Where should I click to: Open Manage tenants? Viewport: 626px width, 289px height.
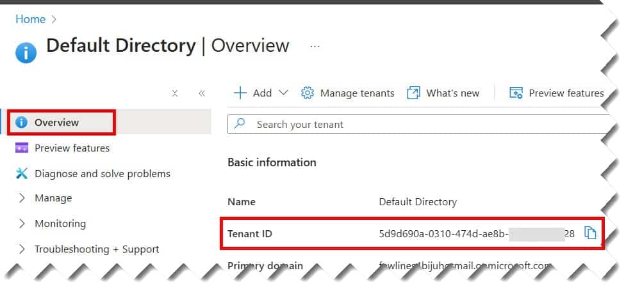pyautogui.click(x=358, y=93)
